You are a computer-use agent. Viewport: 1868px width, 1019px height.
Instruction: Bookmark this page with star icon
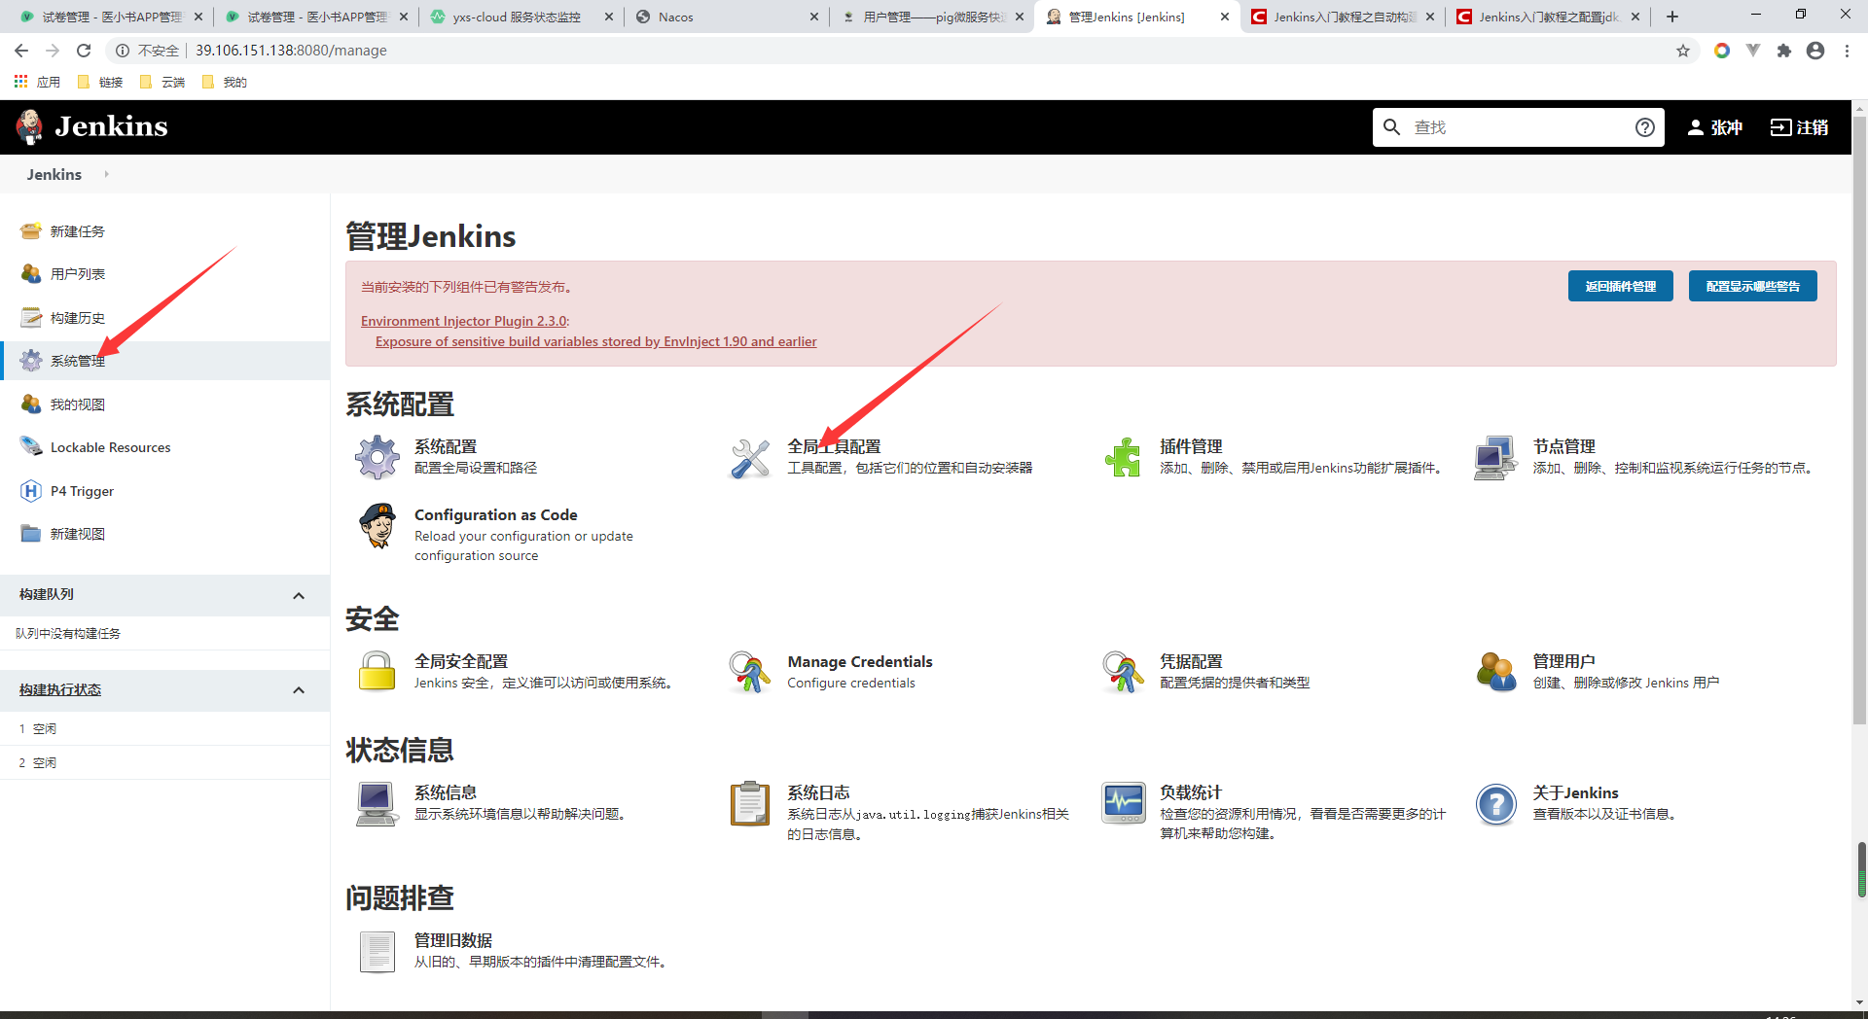(1683, 51)
